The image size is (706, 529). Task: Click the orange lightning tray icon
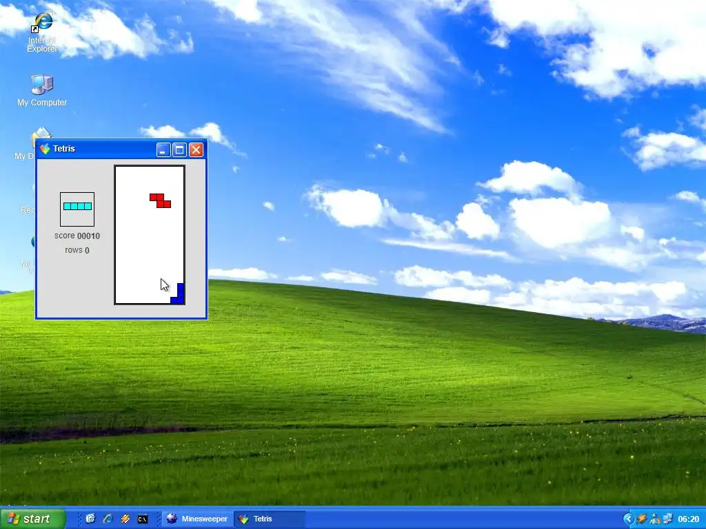coord(642,519)
